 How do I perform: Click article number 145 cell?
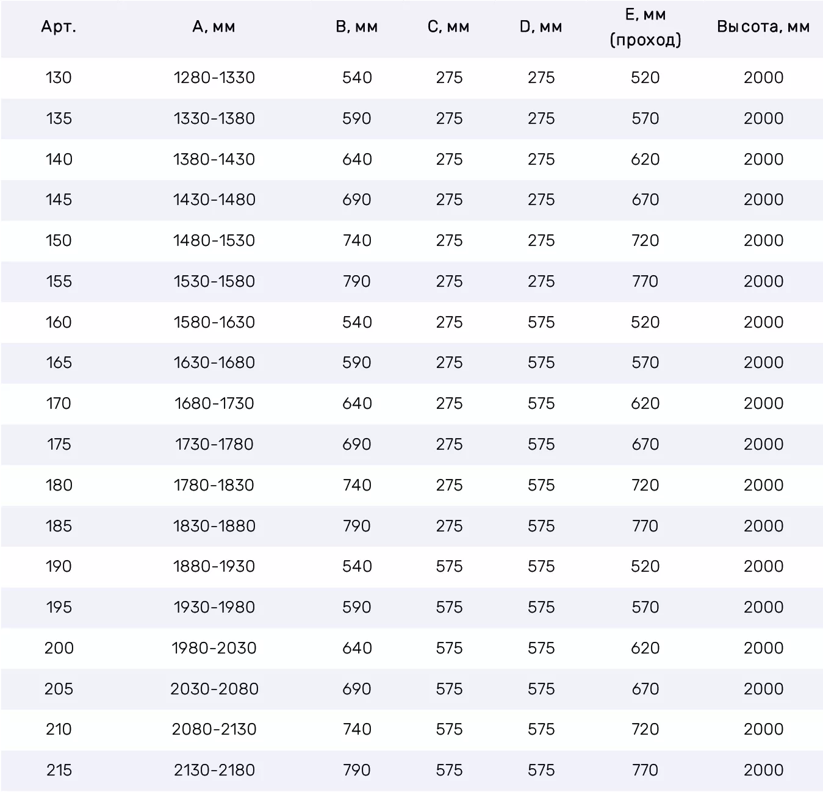click(x=59, y=200)
